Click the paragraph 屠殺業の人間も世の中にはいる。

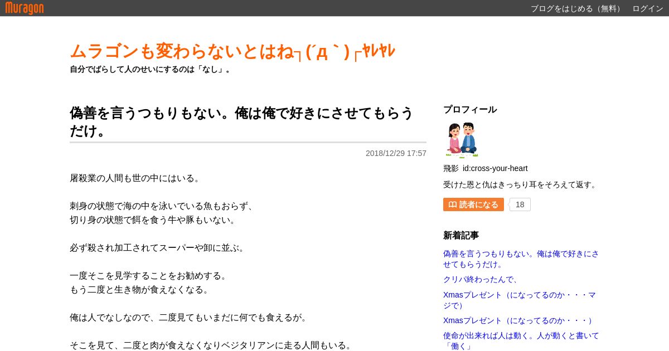(136, 178)
